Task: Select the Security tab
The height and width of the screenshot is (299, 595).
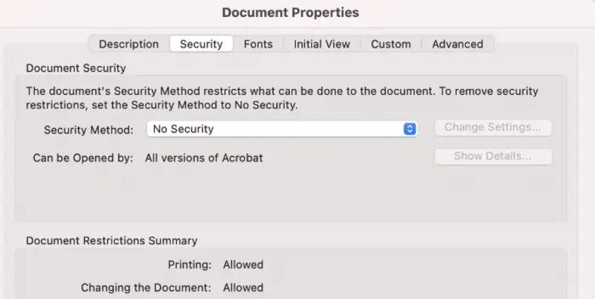Action: click(201, 44)
